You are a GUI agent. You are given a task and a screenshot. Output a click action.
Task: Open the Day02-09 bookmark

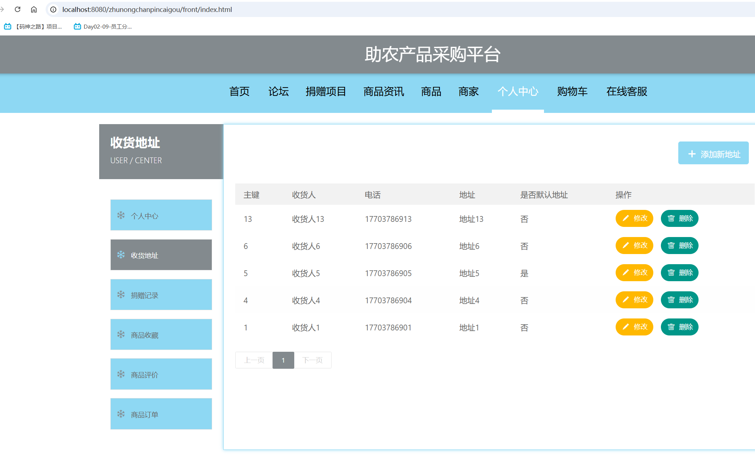click(x=103, y=26)
